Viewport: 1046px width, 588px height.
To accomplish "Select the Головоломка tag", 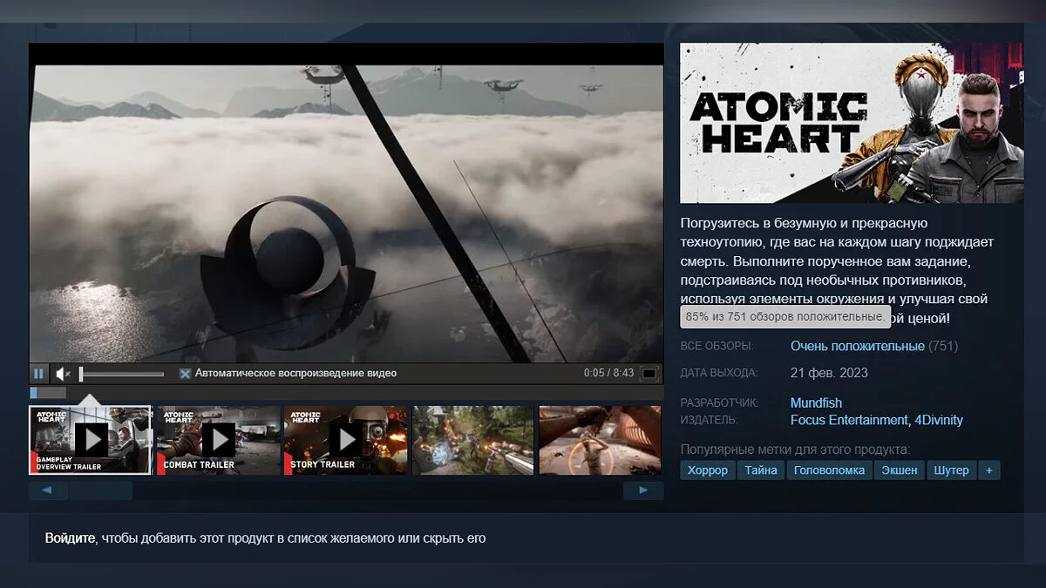I will click(x=830, y=470).
